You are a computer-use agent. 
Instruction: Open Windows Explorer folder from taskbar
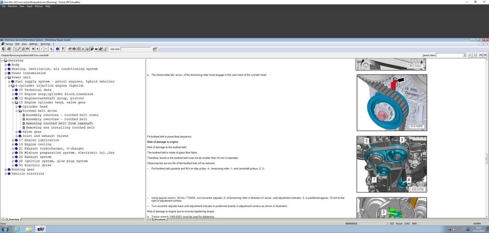(x=29, y=229)
